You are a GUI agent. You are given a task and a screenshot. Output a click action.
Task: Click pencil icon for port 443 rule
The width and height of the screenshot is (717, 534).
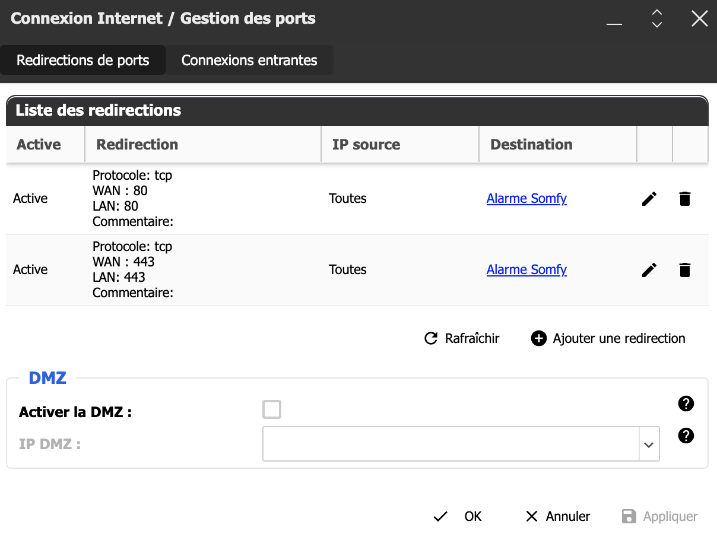(649, 270)
